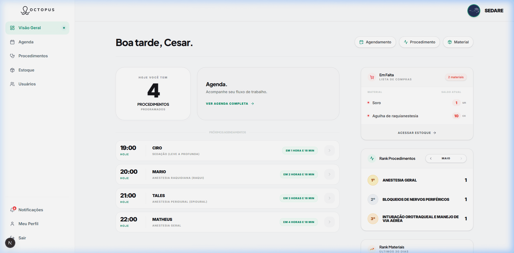Click the Meu Perfil person icon
This screenshot has width=514, height=253.
12,224
